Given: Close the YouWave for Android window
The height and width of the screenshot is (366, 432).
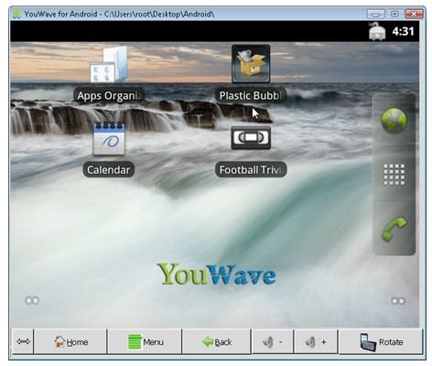Looking at the screenshot, I should (x=414, y=14).
